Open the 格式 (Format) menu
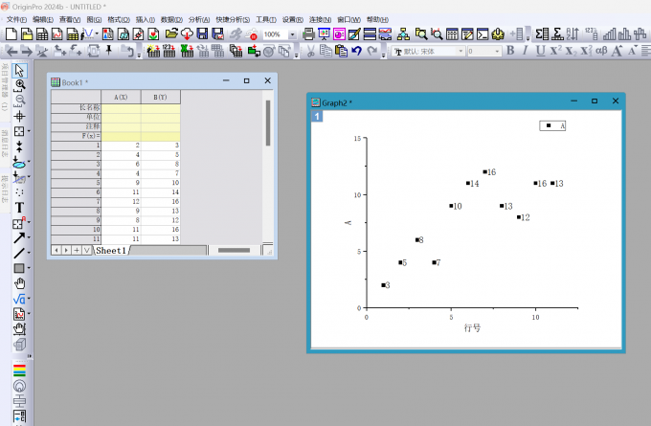The width and height of the screenshot is (651, 426). [119, 19]
